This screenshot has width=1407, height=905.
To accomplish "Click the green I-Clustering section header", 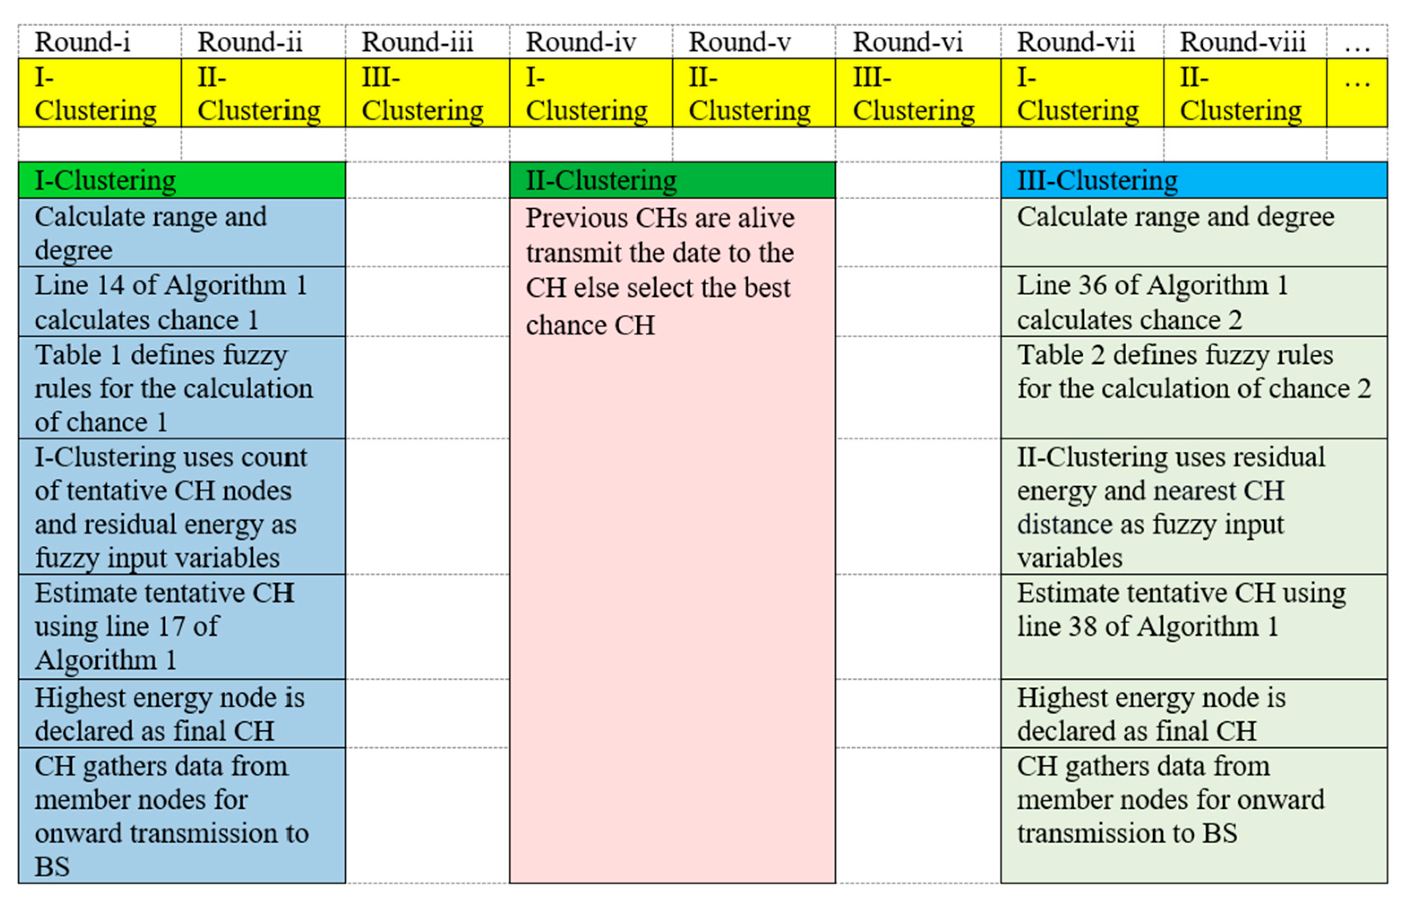I will click(x=182, y=180).
